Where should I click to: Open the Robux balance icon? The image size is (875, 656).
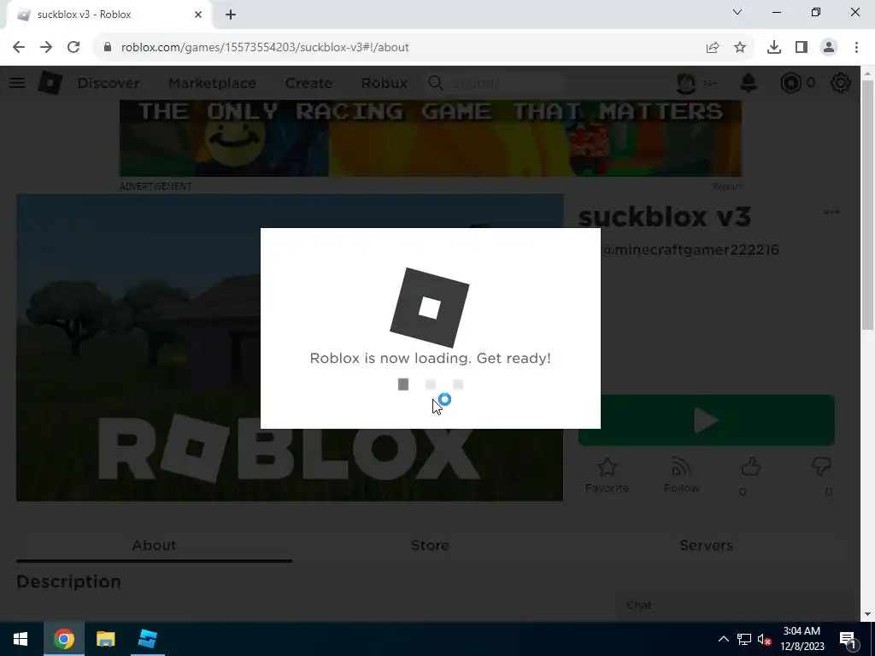(791, 83)
